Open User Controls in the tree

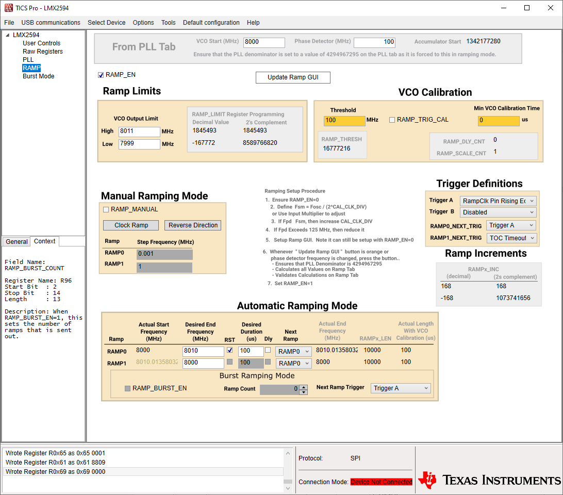(41, 43)
